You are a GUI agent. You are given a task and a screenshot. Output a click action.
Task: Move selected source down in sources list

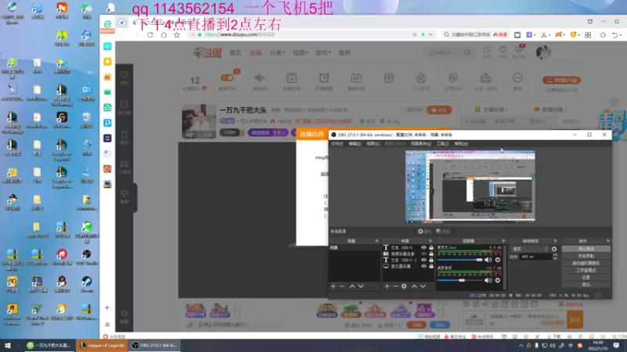(422, 286)
